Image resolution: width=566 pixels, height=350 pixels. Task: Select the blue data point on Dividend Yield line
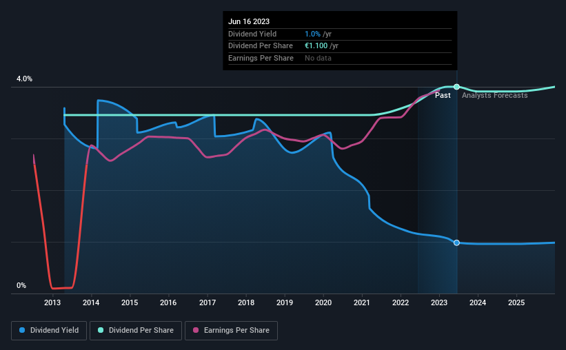click(456, 243)
